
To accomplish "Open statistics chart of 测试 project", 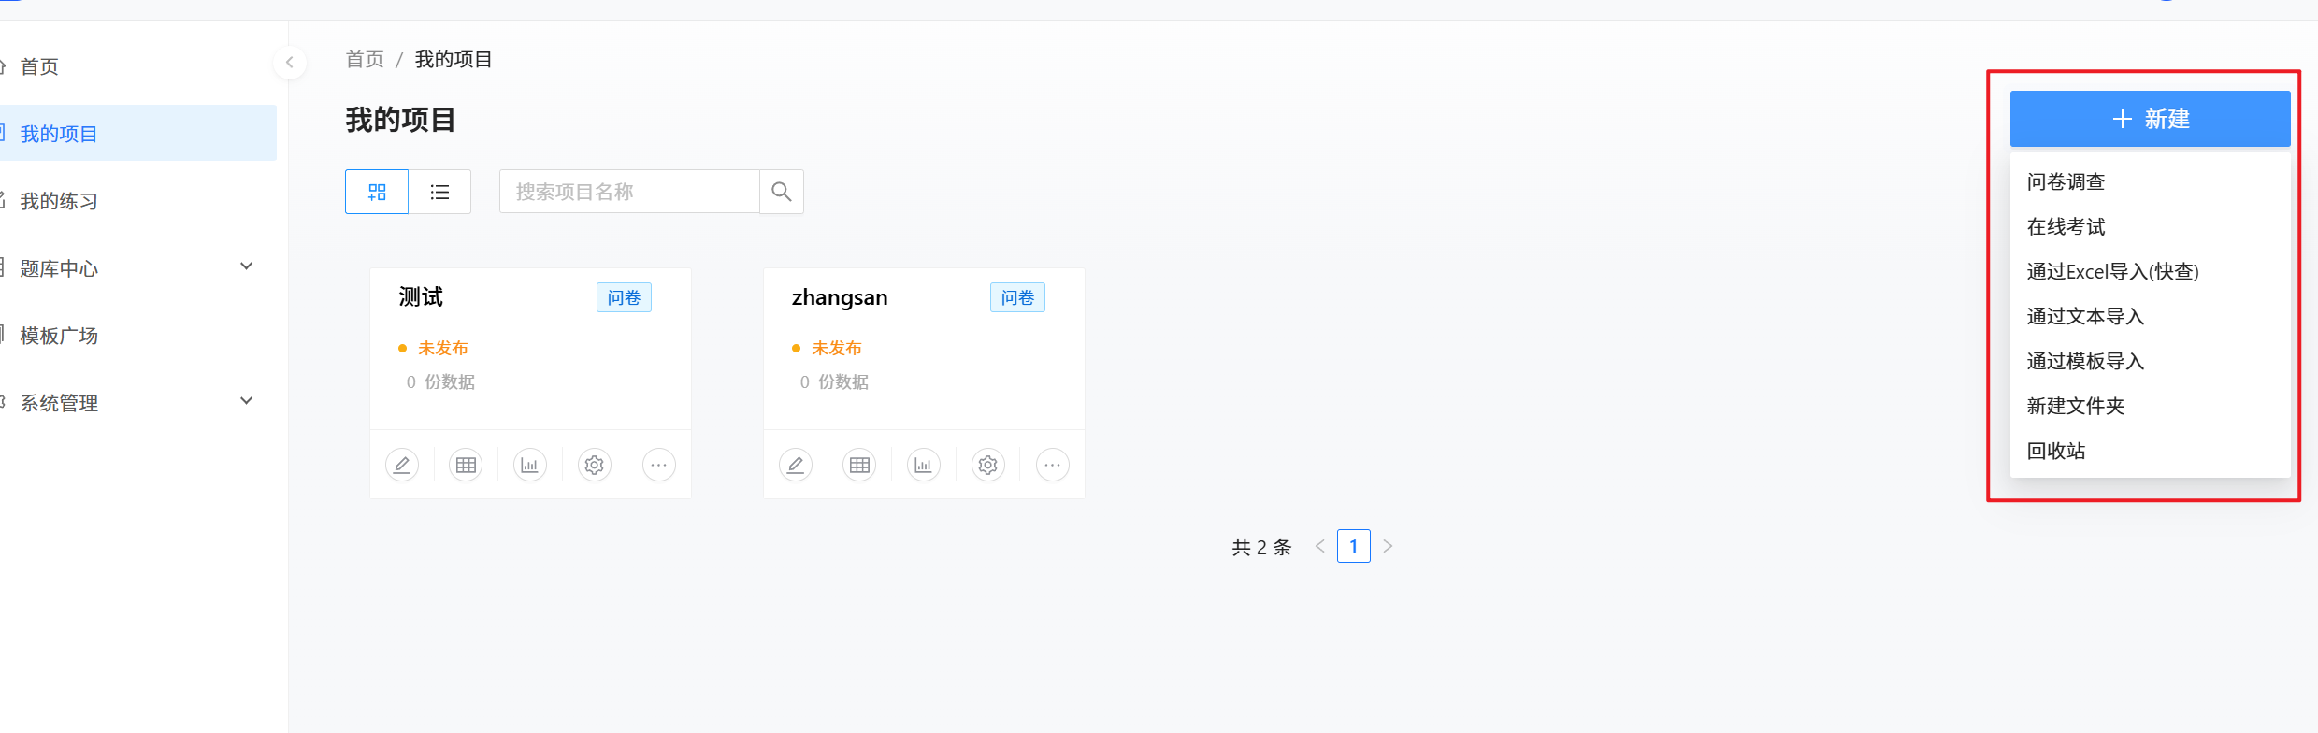I will click(x=530, y=465).
